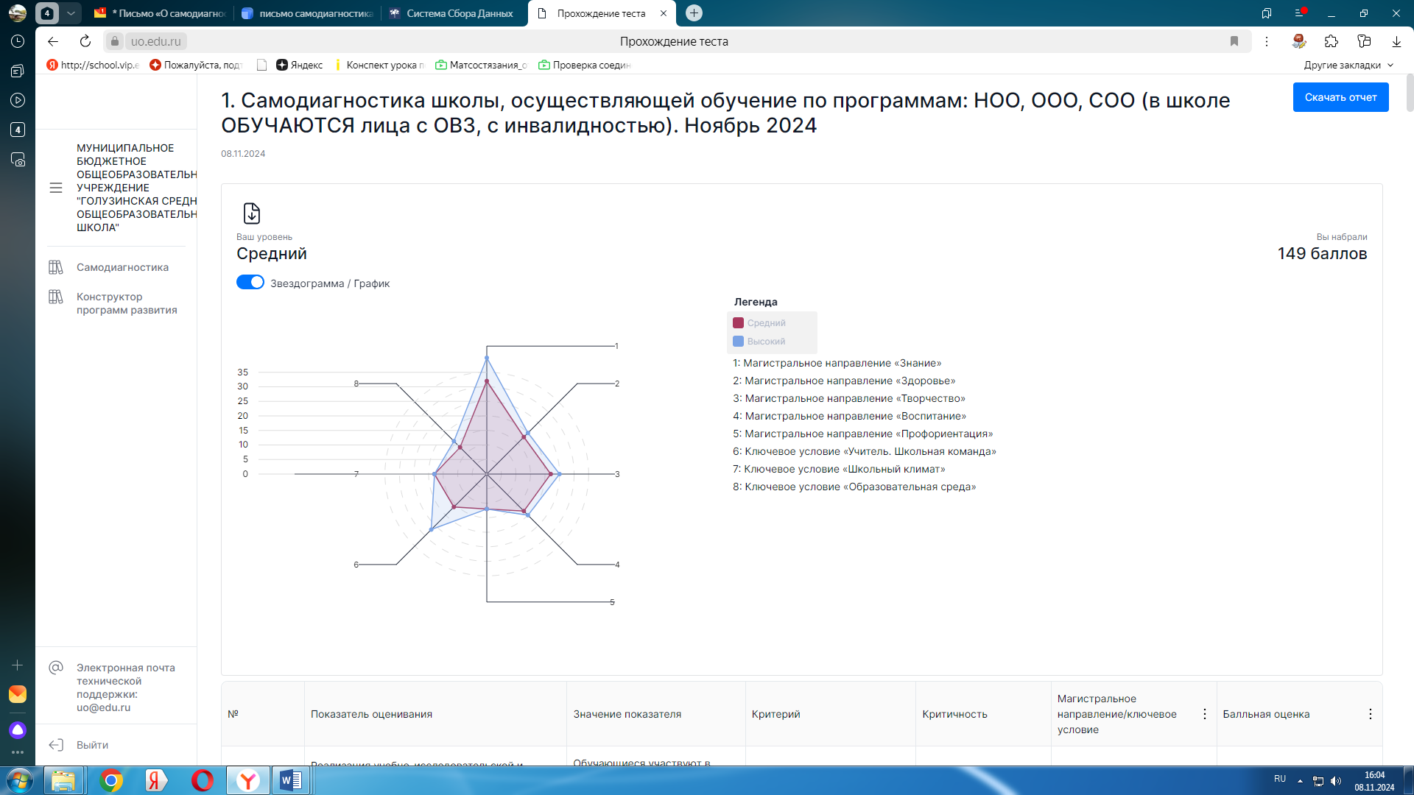Screen dimensions: 1414x795
Task: Click the browser back arrow
Action: tap(53, 41)
